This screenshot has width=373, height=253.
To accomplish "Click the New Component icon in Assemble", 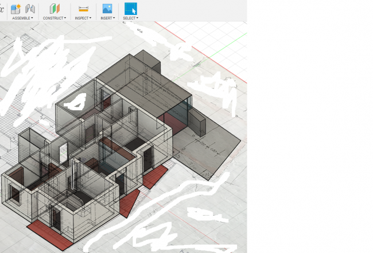I will [x=16, y=9].
